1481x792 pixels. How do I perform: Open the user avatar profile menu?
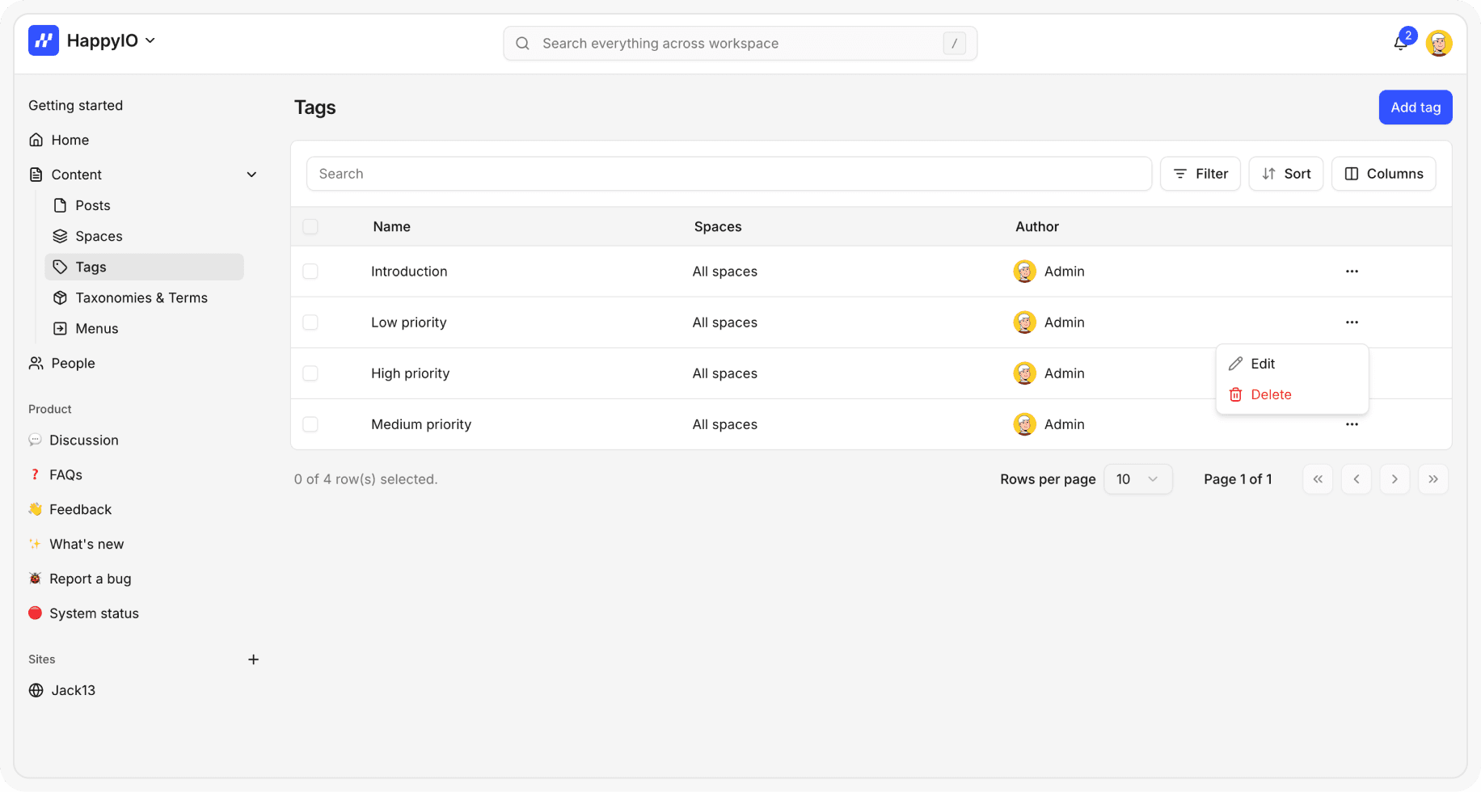(1439, 43)
